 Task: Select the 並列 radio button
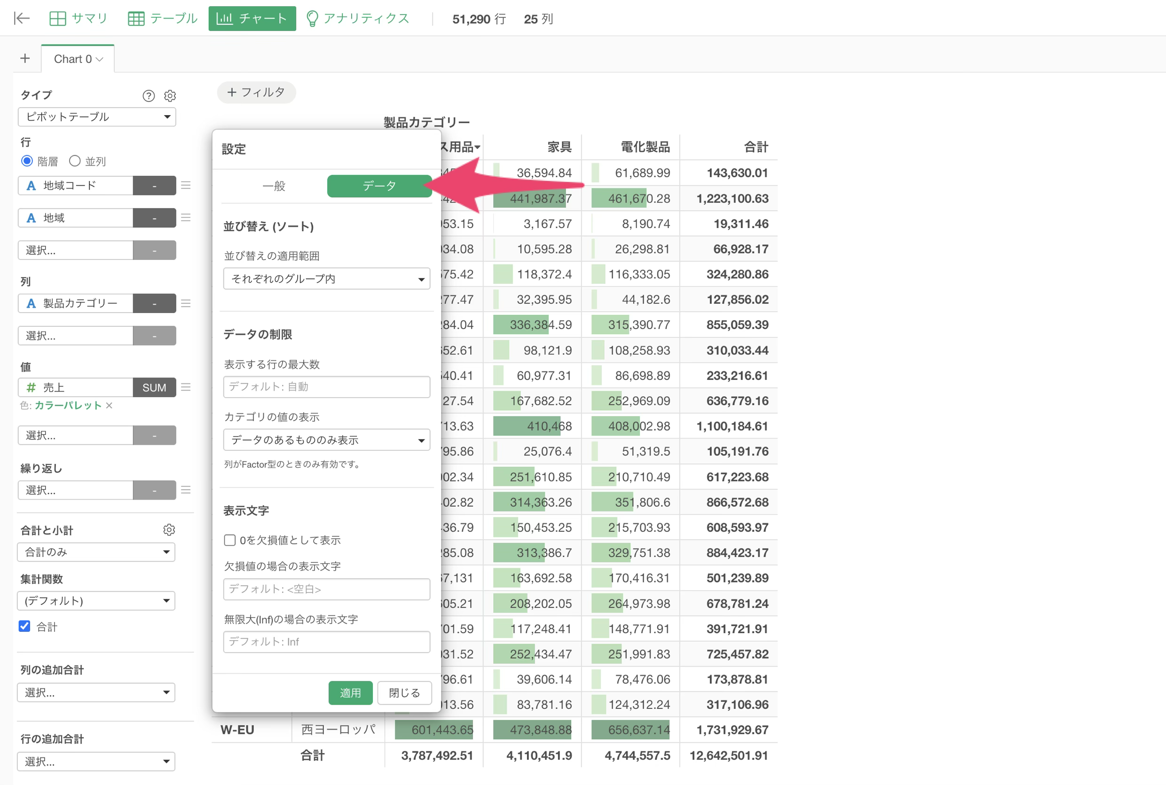point(75,161)
